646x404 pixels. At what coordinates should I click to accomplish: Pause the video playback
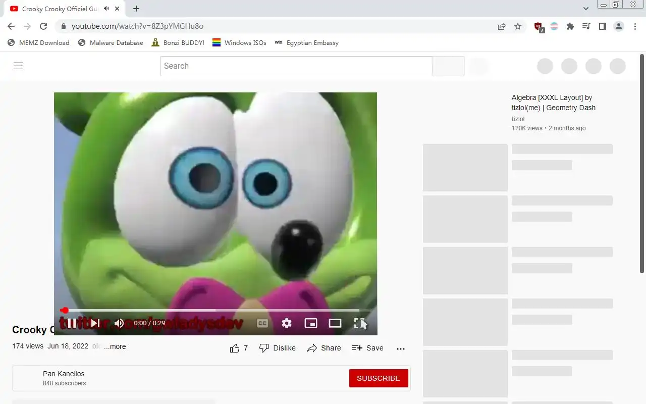(72, 323)
